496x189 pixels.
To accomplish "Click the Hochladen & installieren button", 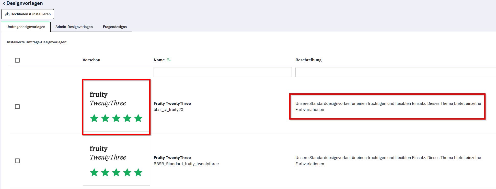I will tap(28, 14).
